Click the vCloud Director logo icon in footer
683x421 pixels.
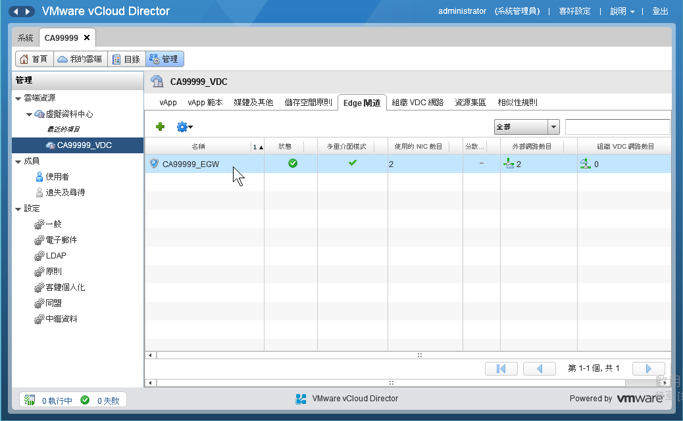pyautogui.click(x=301, y=399)
